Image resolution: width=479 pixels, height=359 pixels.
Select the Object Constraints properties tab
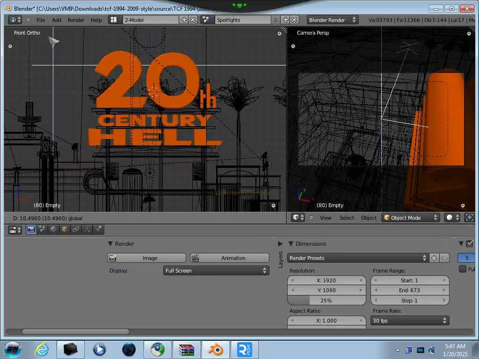click(76, 229)
